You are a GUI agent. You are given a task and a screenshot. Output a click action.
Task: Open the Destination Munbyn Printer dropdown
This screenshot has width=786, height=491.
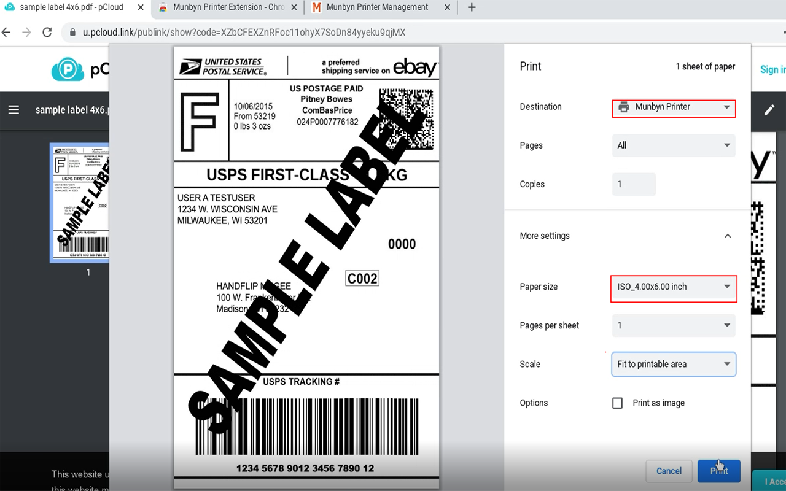[674, 107]
